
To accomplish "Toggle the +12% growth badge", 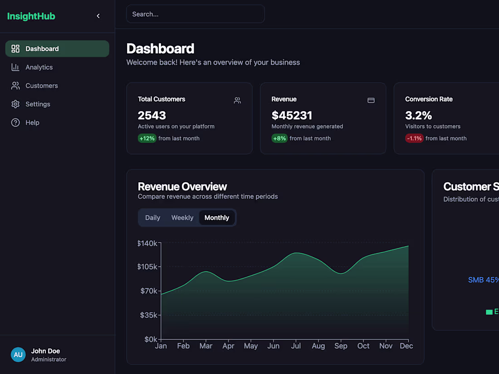I will tap(147, 138).
